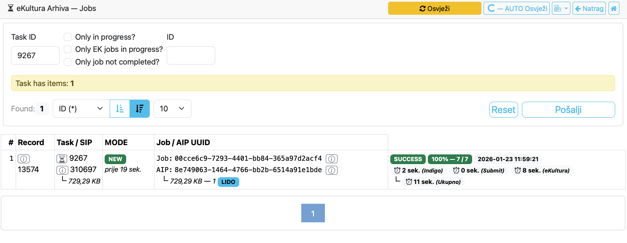
Task: Click the 100% — 7 / 7 progress badge
Action: 451,159
